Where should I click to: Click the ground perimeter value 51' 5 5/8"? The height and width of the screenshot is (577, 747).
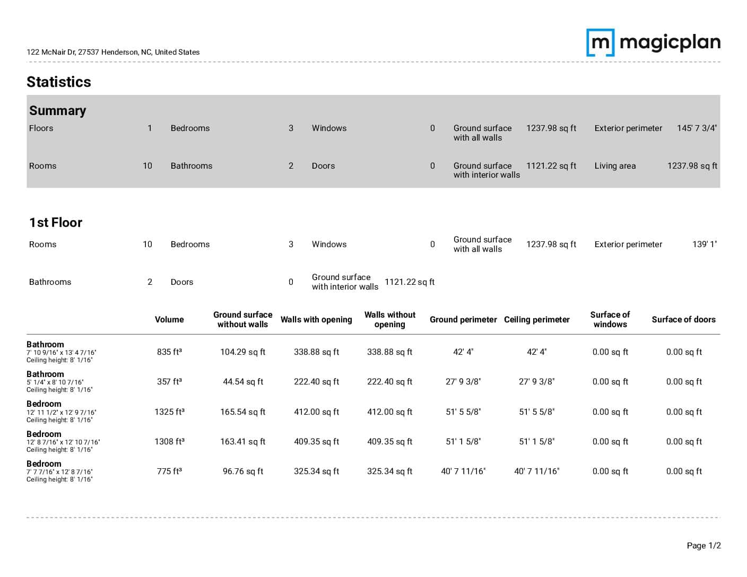pyautogui.click(x=463, y=412)
